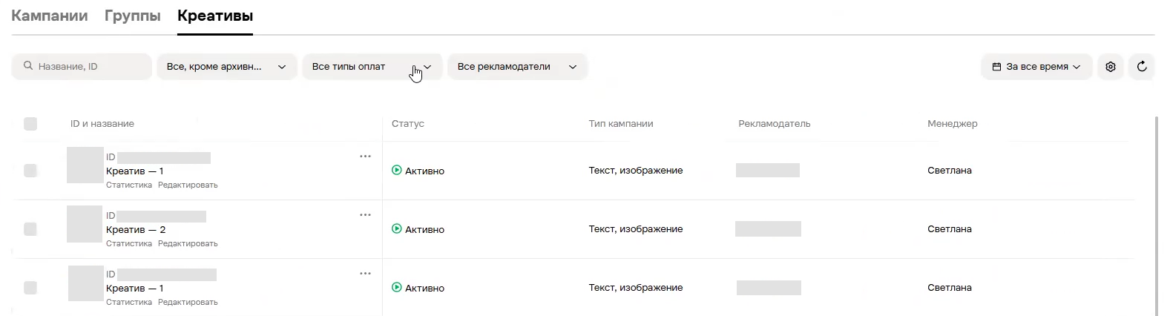Image resolution: width=1170 pixels, height=316 pixels.
Task: Select the checkbox of the first creative row
Action: click(x=30, y=171)
